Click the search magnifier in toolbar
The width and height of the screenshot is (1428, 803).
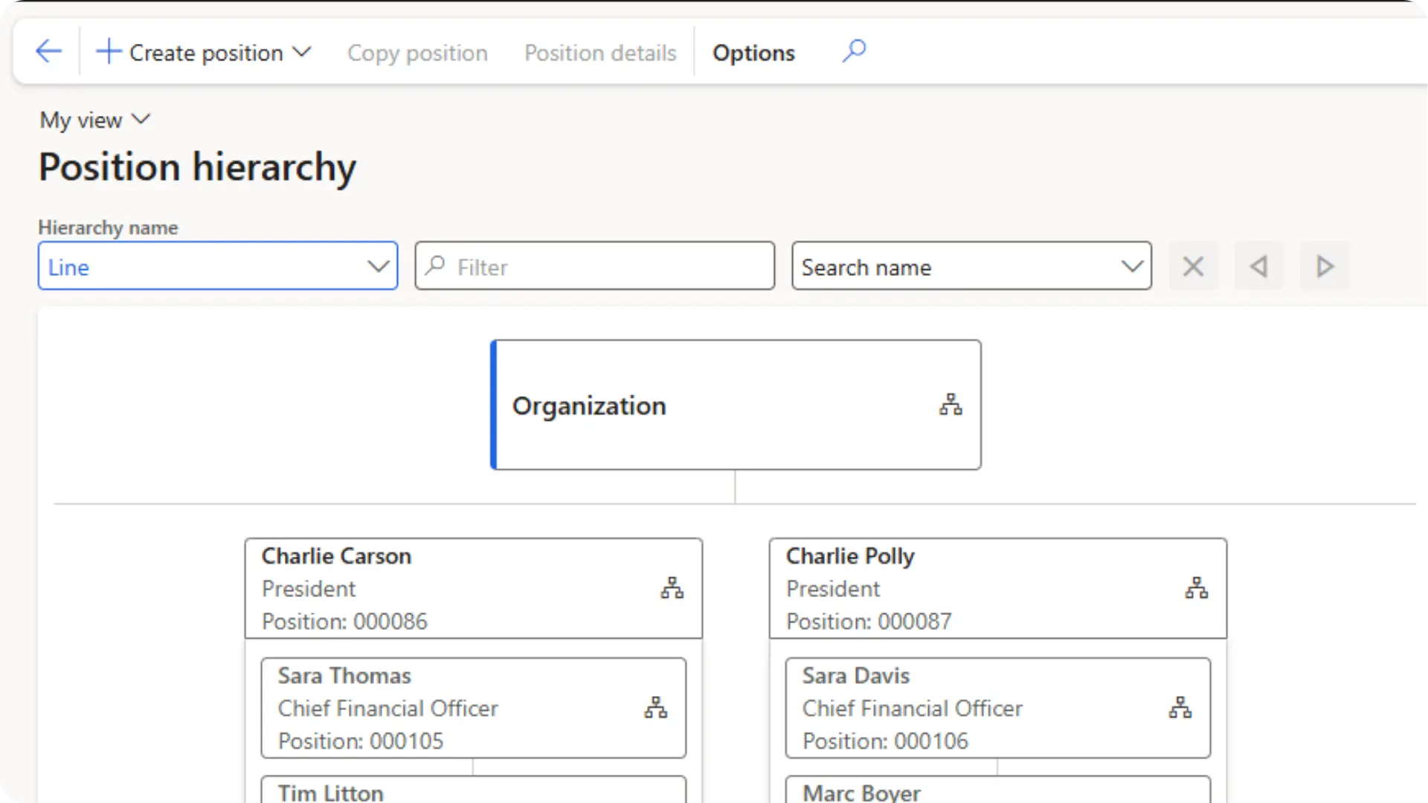tap(854, 51)
